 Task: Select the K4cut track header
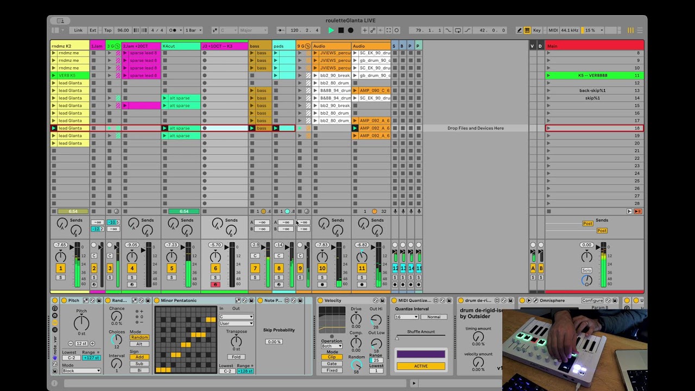click(181, 46)
